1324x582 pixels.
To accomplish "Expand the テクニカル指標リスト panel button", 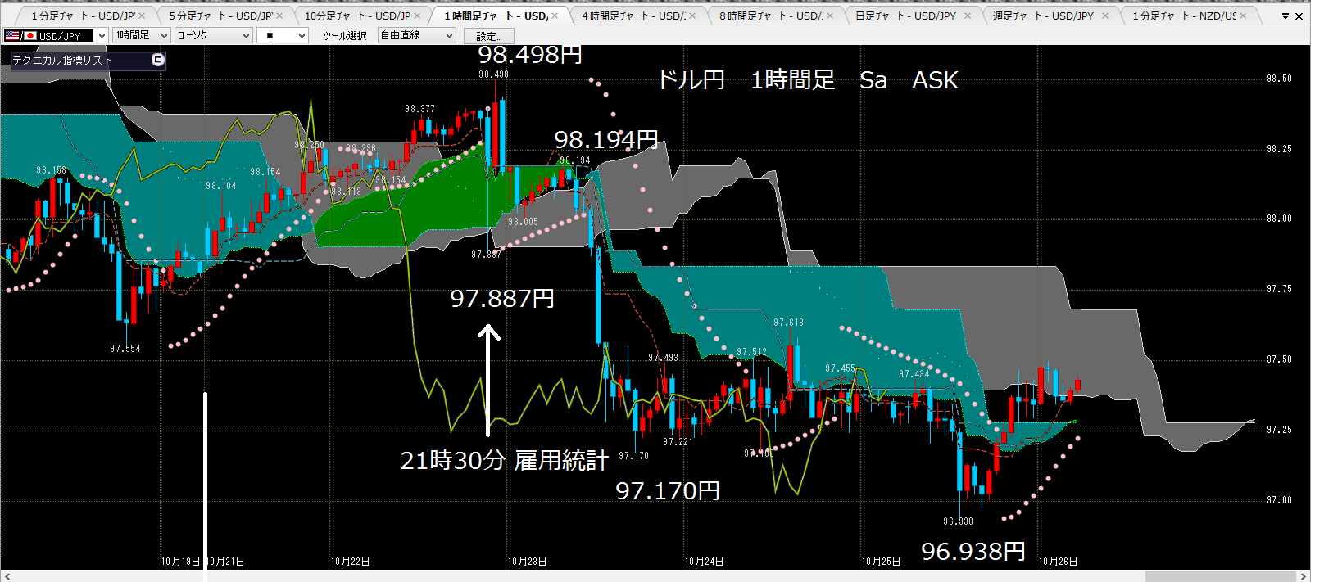I will [158, 60].
